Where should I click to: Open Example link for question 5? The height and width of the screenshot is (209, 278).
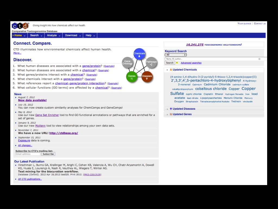113,84
